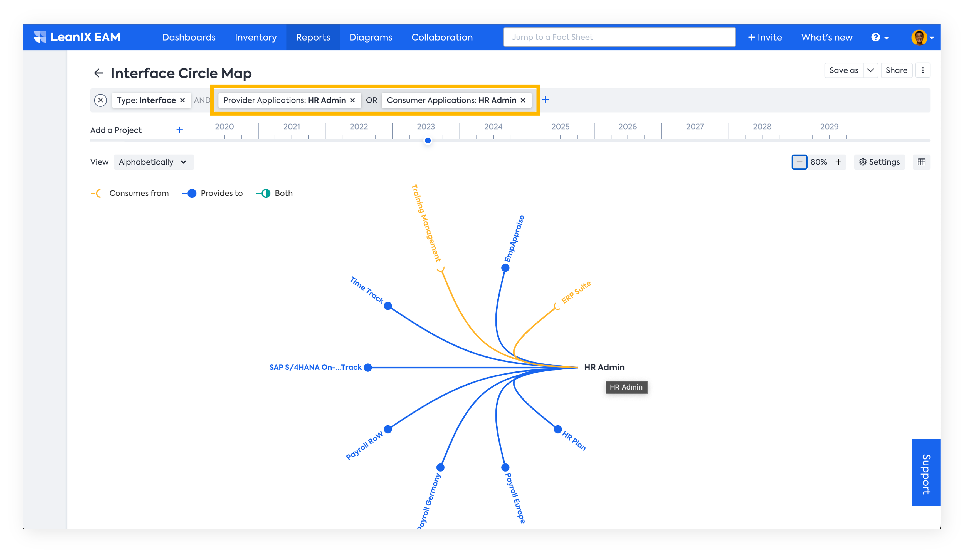Go to the Inventory tab
The width and height of the screenshot is (970, 558).
[x=255, y=37]
